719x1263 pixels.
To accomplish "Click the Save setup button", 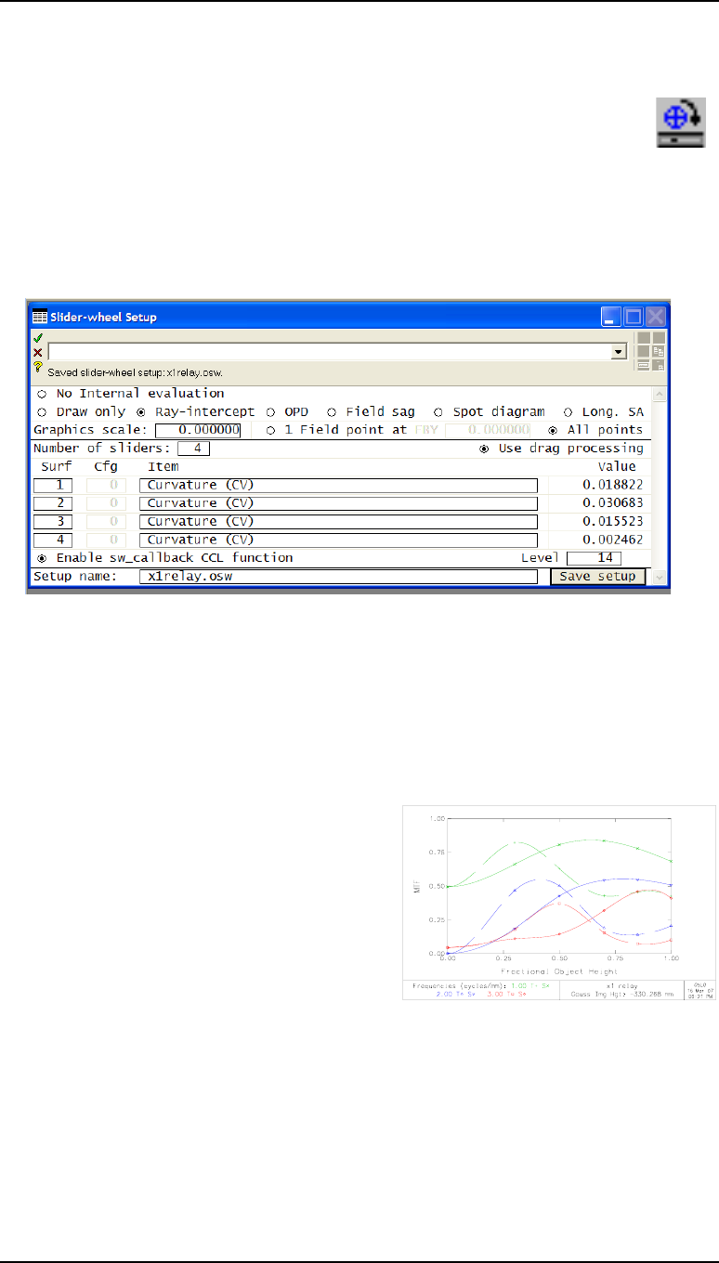I will click(597, 577).
